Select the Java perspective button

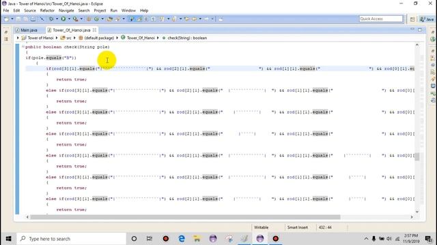[427, 19]
